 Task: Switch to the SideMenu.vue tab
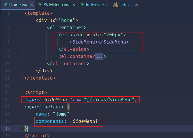click(x=57, y=5)
